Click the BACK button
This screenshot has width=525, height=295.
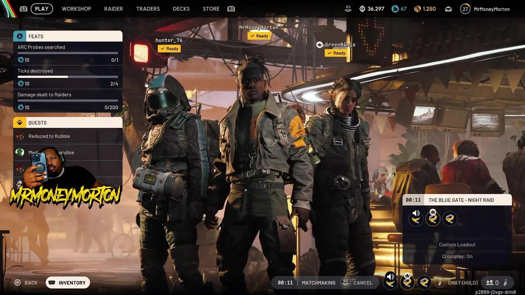coord(27,283)
